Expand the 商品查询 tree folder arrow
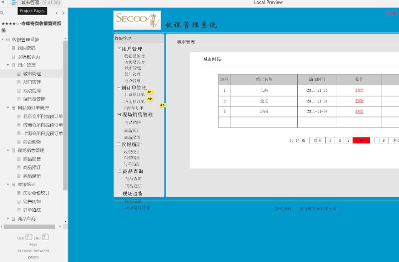 (8, 219)
